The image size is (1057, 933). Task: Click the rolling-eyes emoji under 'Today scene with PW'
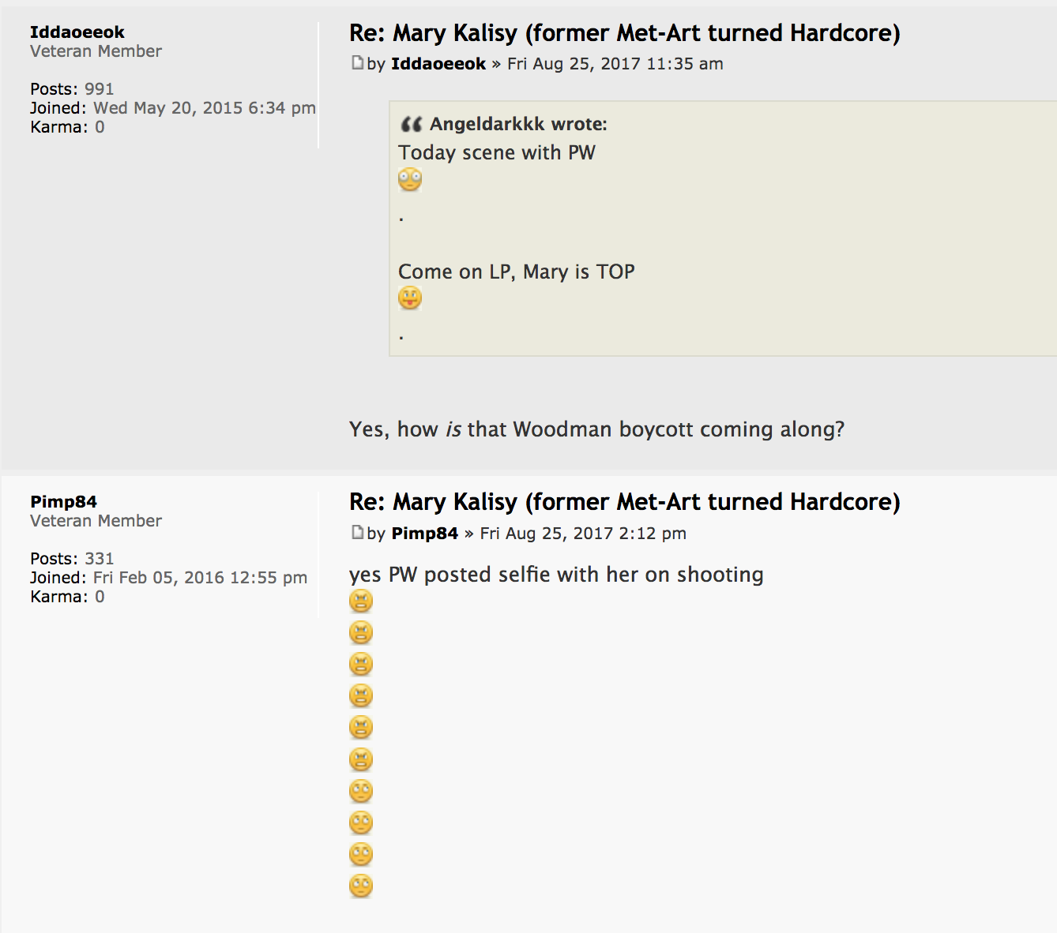point(410,180)
